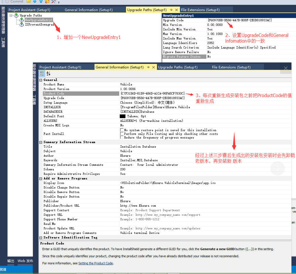This screenshot has height=274, width=296.
Task: Click the Require Administrative Privileges 'Yes' value
Action: [123, 174]
